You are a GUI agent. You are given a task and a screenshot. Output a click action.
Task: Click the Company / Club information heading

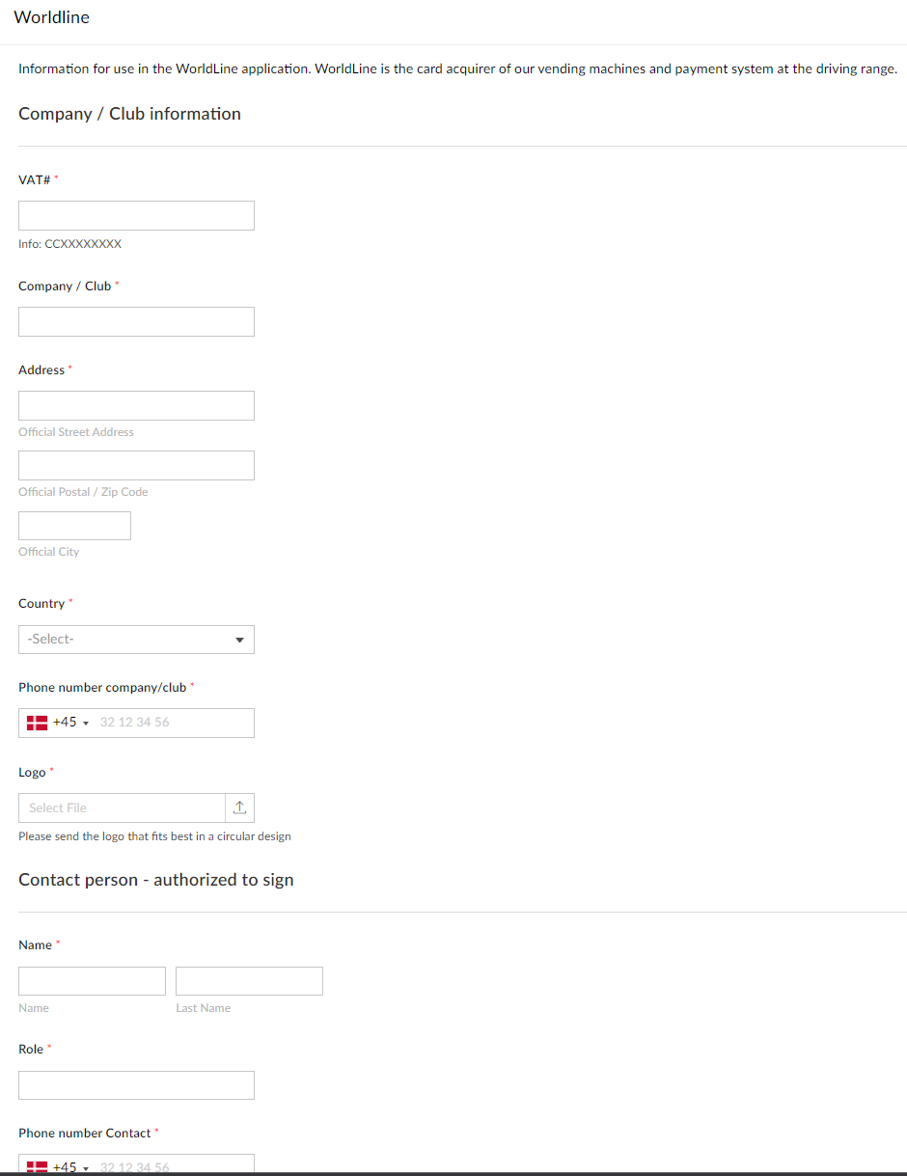point(129,114)
